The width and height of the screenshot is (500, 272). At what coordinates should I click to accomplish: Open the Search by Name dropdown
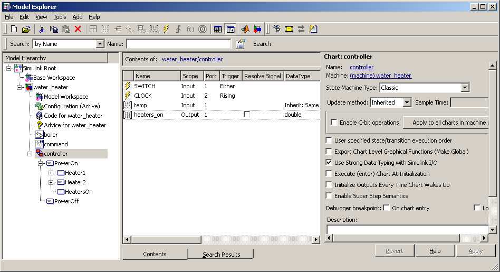[100, 44]
